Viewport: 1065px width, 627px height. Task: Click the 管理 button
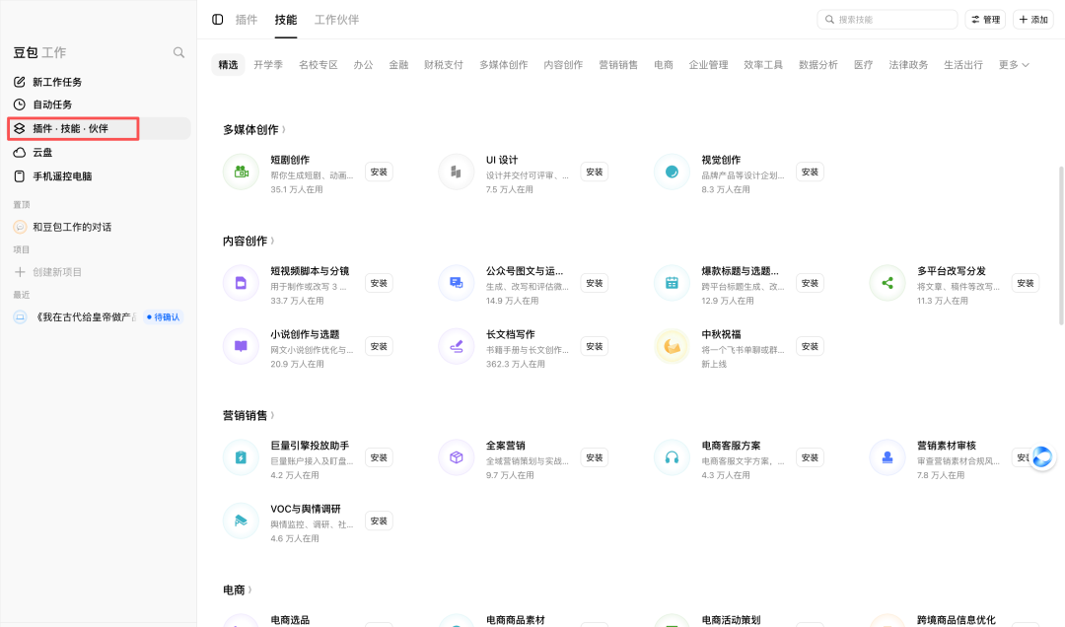coord(985,20)
